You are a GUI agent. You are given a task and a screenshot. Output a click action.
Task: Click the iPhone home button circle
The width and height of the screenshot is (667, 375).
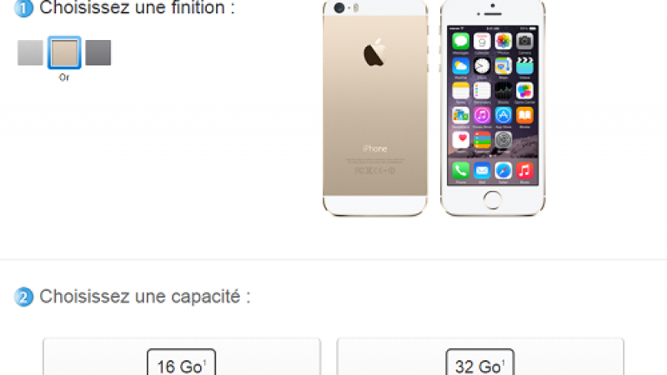pyautogui.click(x=493, y=200)
